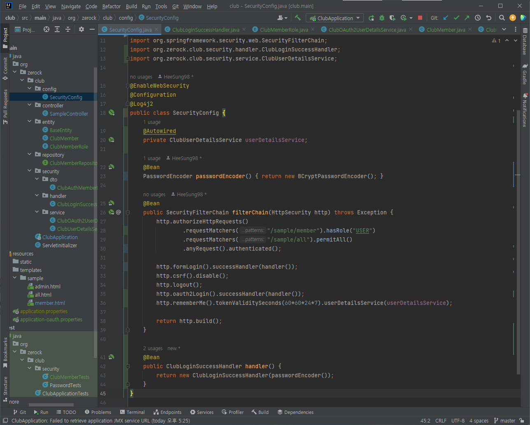530x425 pixels.
Task: Open the Navigate menu
Action: point(71,6)
